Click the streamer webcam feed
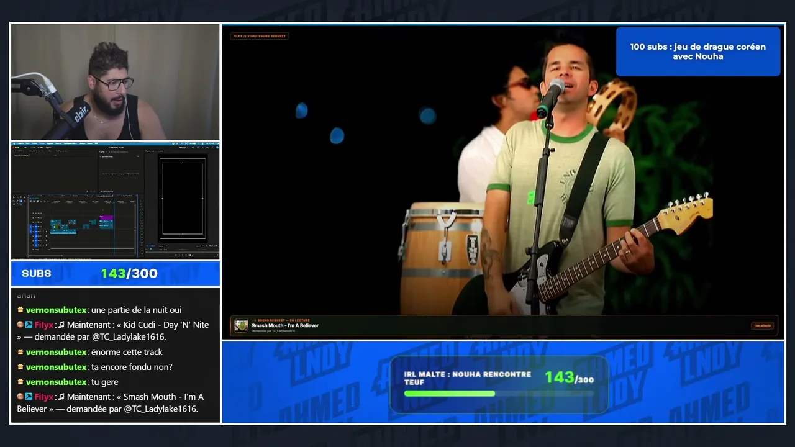795x447 pixels. pos(115,82)
